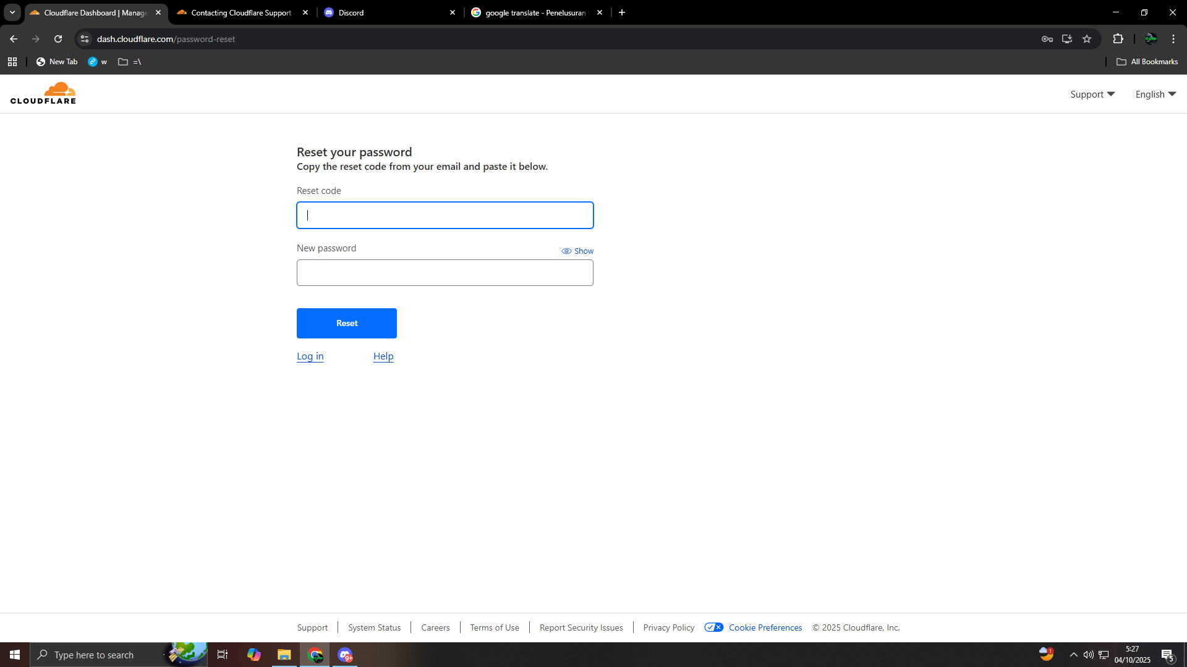1187x667 pixels.
Task: Open the Extensions puzzle icon
Action: [x=1118, y=39]
